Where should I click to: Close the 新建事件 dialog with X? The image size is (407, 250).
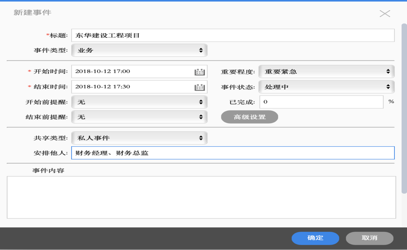(385, 13)
